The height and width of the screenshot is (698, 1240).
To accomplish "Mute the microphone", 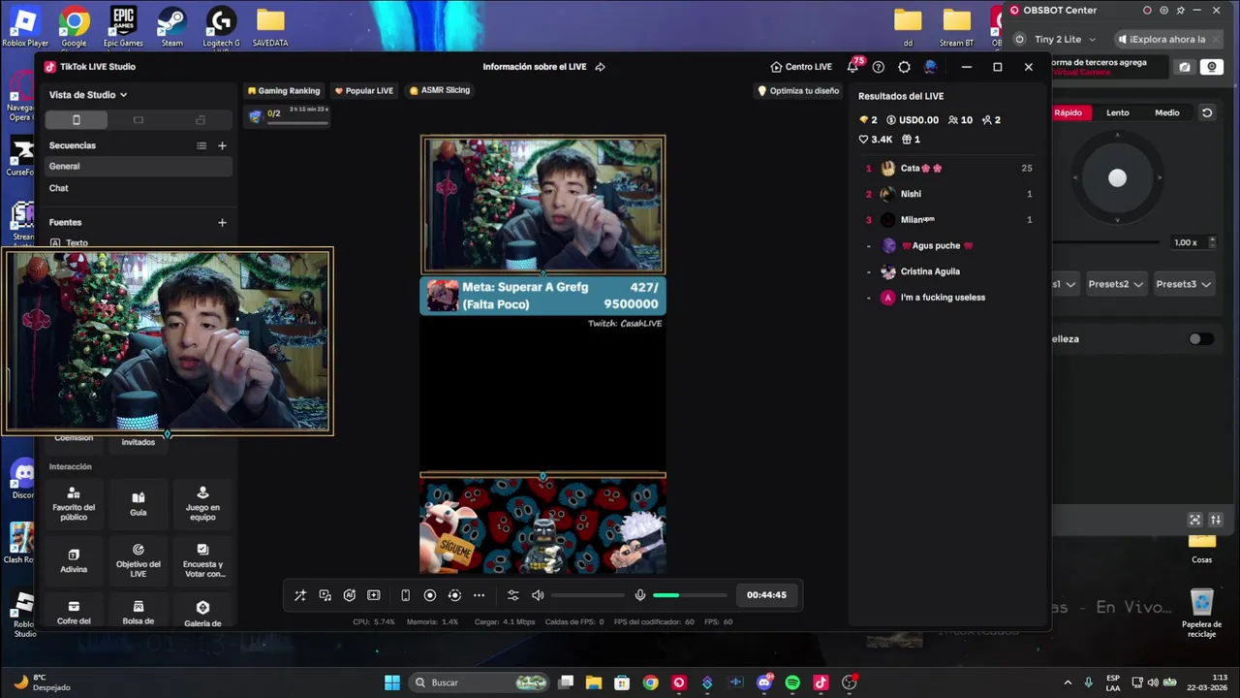I will [x=640, y=595].
